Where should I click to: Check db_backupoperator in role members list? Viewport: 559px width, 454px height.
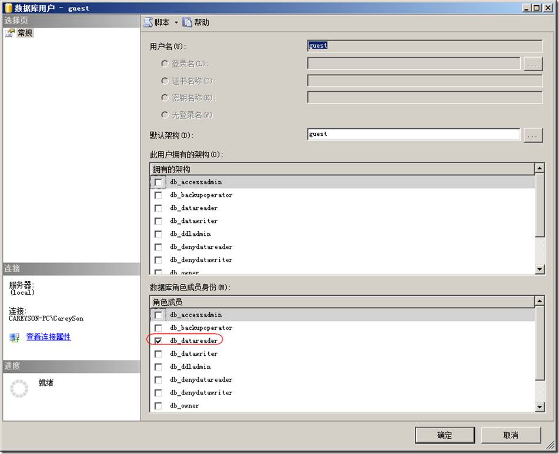158,328
